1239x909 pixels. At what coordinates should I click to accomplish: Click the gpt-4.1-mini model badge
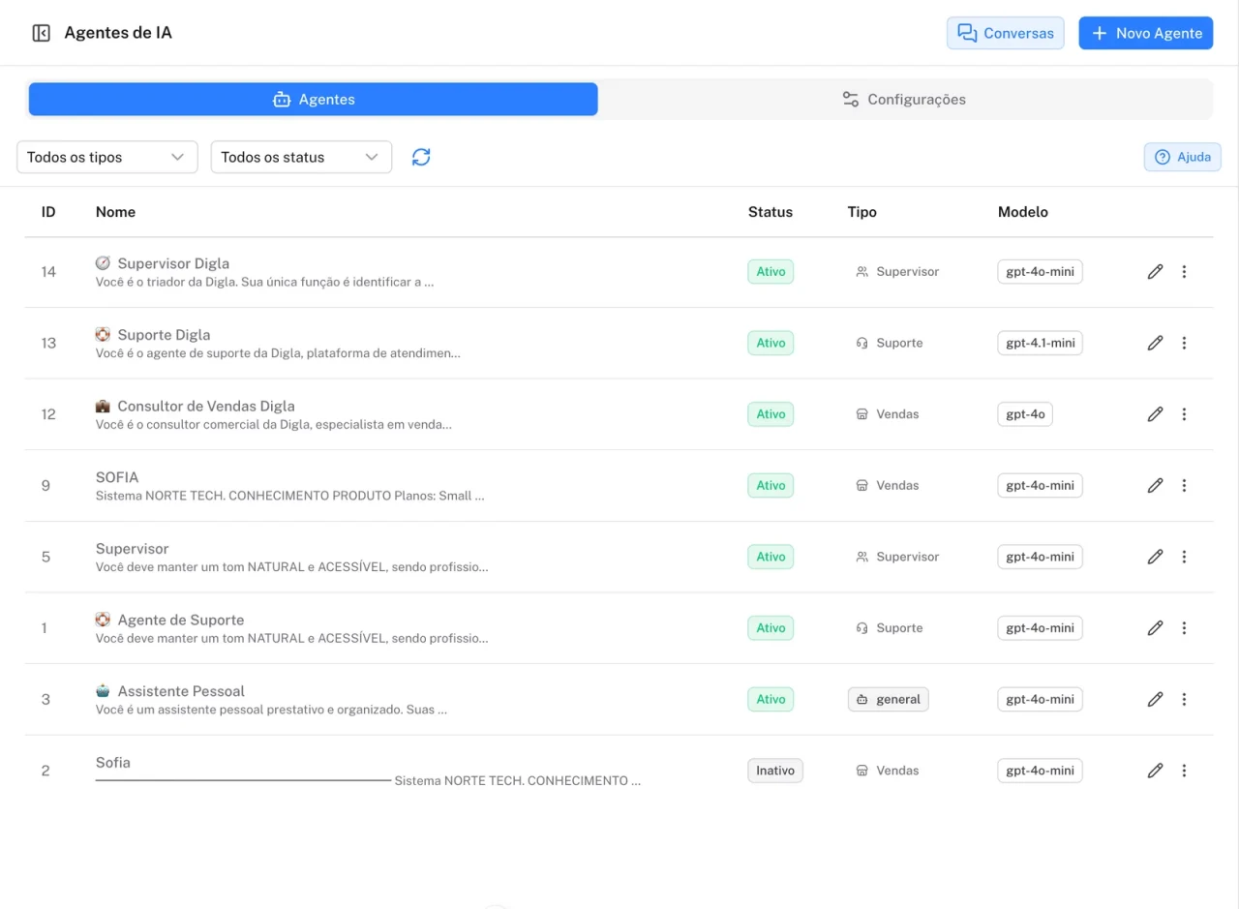1041,343
